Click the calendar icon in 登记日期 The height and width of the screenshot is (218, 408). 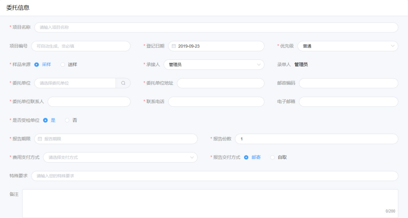(x=174, y=46)
